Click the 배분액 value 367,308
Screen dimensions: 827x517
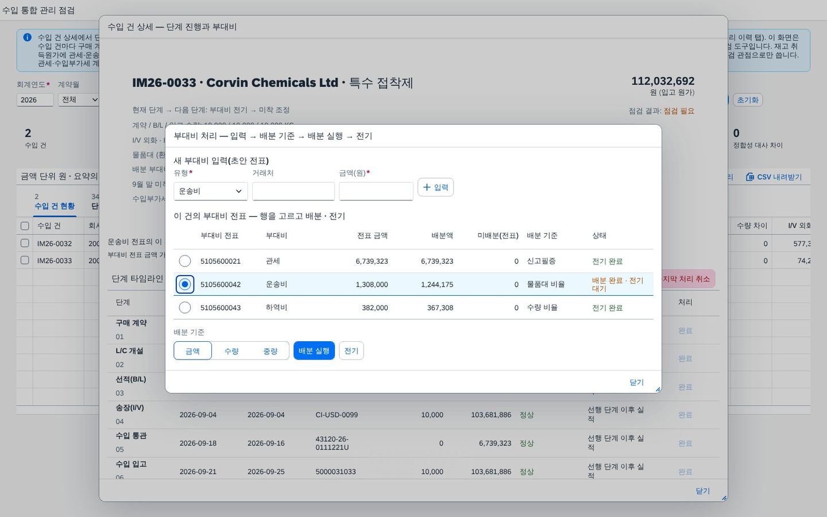[x=440, y=308]
